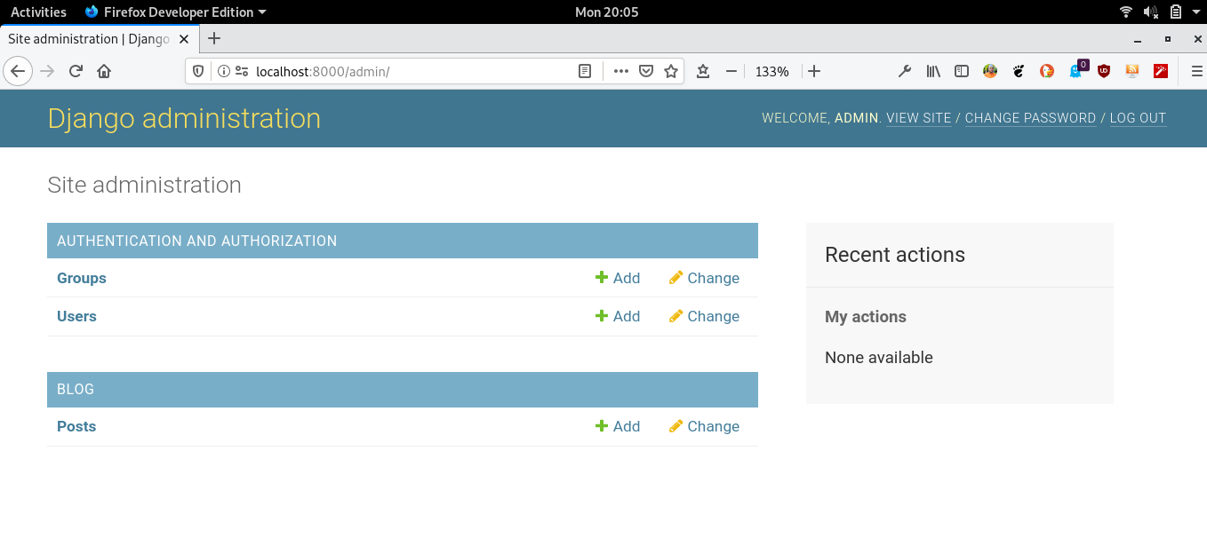Open the red magic wand extension
The image size is (1207, 546).
point(1161,71)
